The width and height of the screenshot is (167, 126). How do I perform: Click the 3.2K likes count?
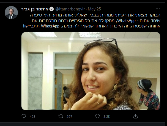(107, 117)
